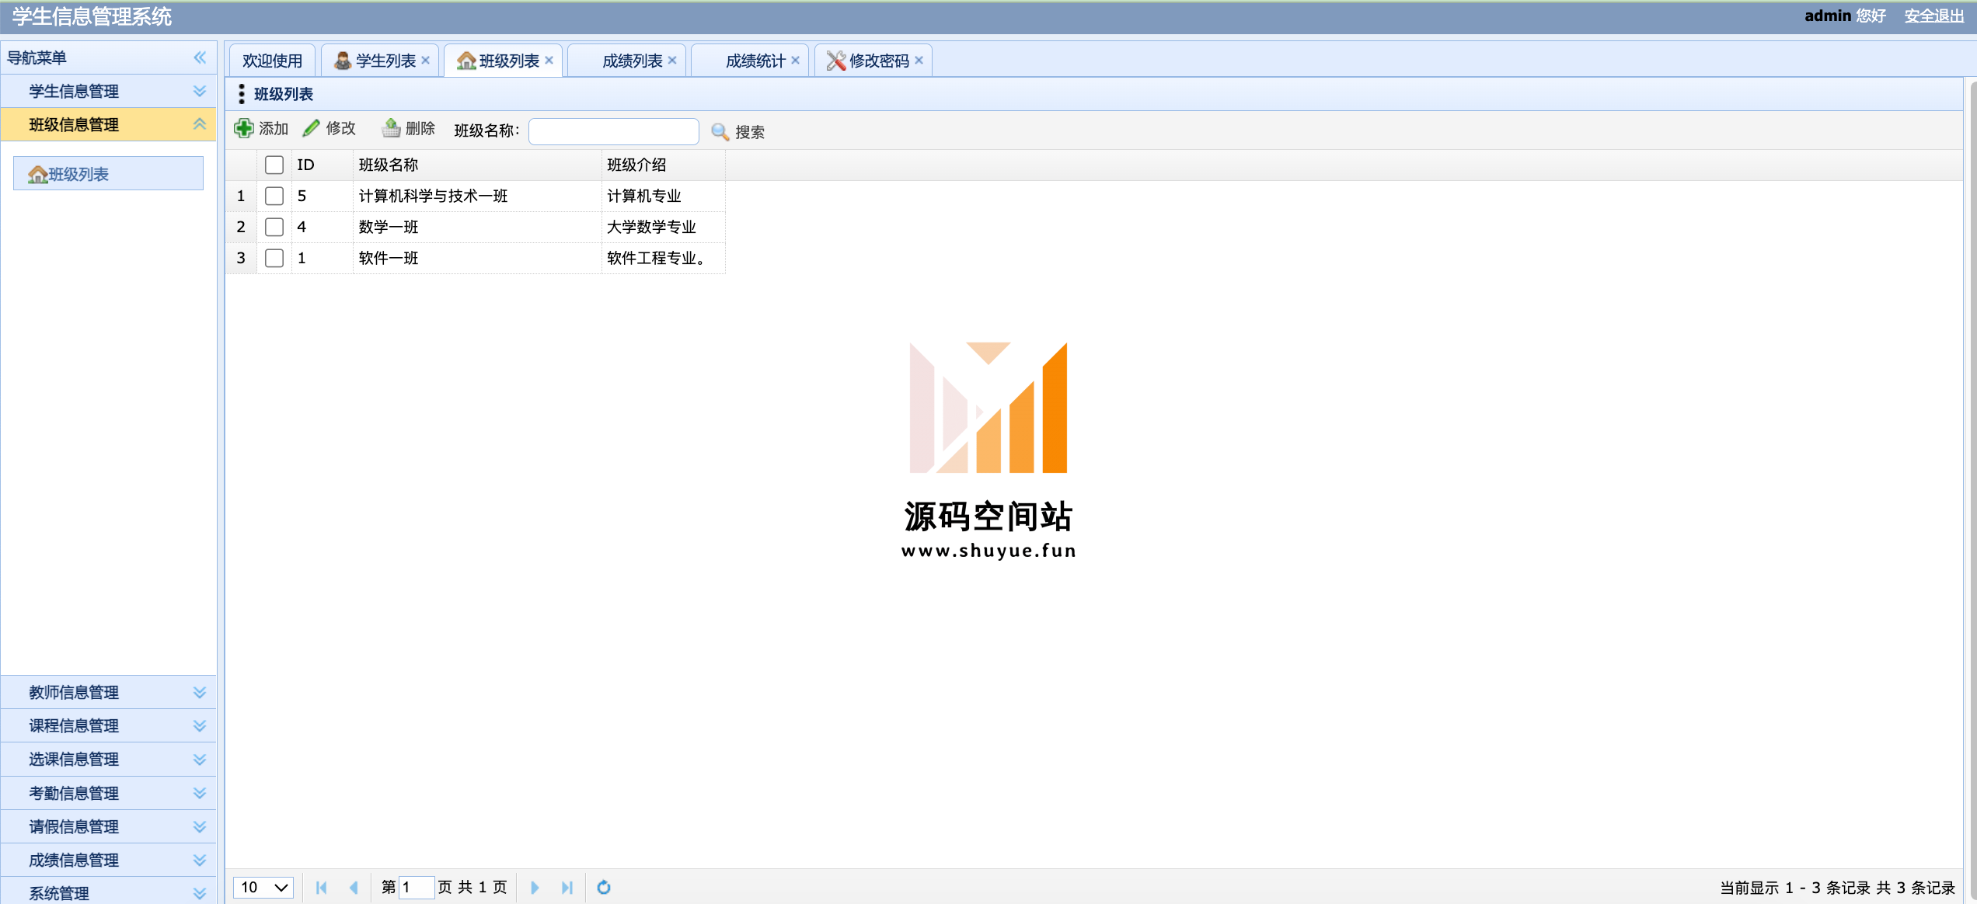Image resolution: width=1977 pixels, height=904 pixels.
Task: Go to first page icon
Action: (x=322, y=887)
